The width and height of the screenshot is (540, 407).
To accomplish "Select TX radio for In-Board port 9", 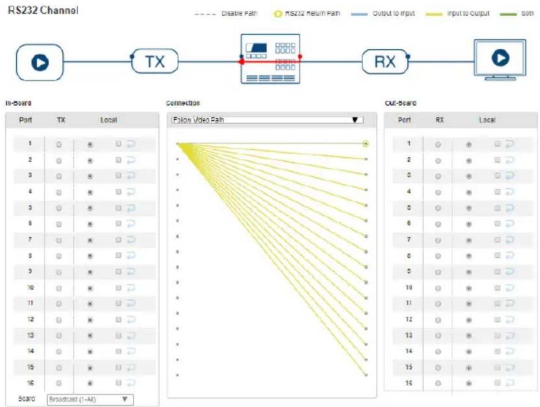I will [x=59, y=272].
